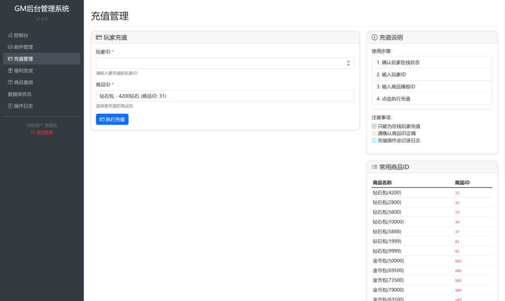Click the house icon beside 控制台
The height and width of the screenshot is (301, 505).
pyautogui.click(x=10, y=36)
